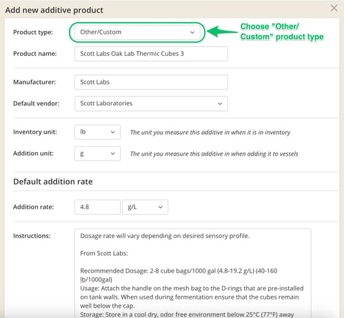Viewport: 344px width, 318px height.
Task: Click the Default addition rate heading
Action: coord(53,182)
